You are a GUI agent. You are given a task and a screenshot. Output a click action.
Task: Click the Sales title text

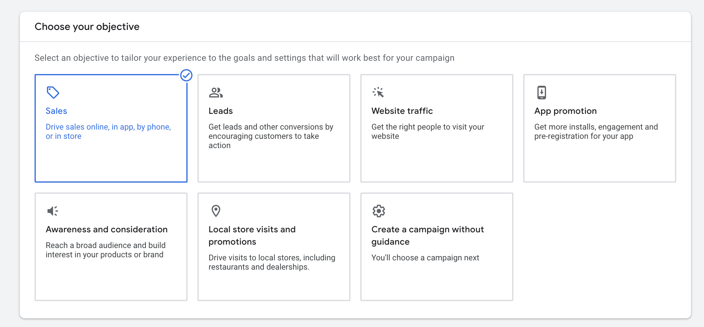point(56,111)
